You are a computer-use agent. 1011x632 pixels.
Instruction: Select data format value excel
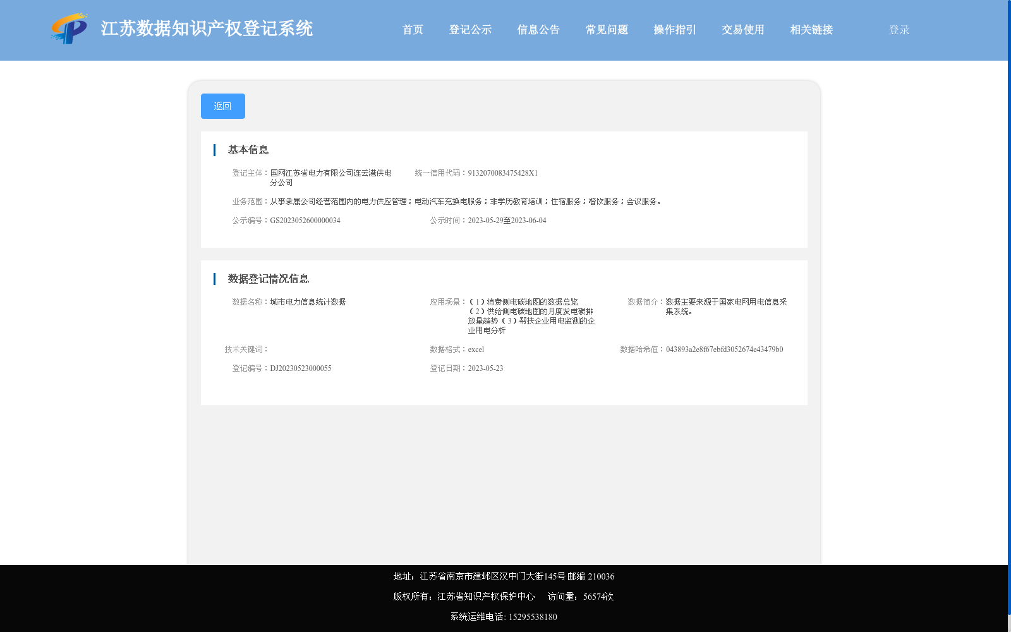coord(476,349)
